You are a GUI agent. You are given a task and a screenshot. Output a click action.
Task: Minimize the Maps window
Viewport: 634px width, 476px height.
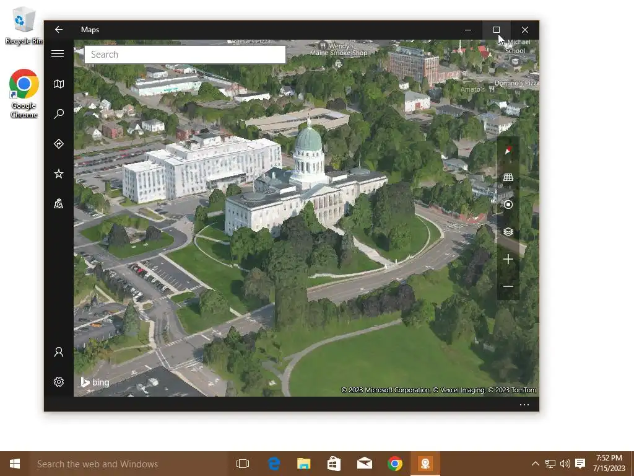point(468,30)
